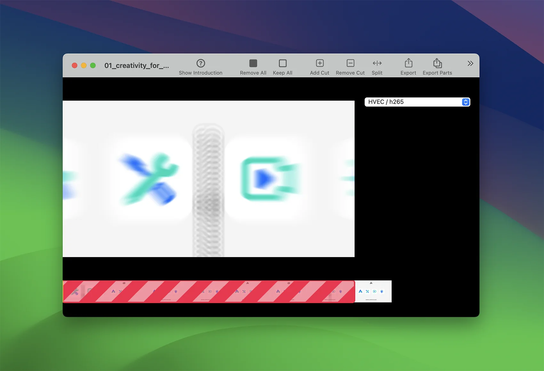This screenshot has width=544, height=371.
Task: Click the Show Introduction help icon
Action: tap(201, 63)
